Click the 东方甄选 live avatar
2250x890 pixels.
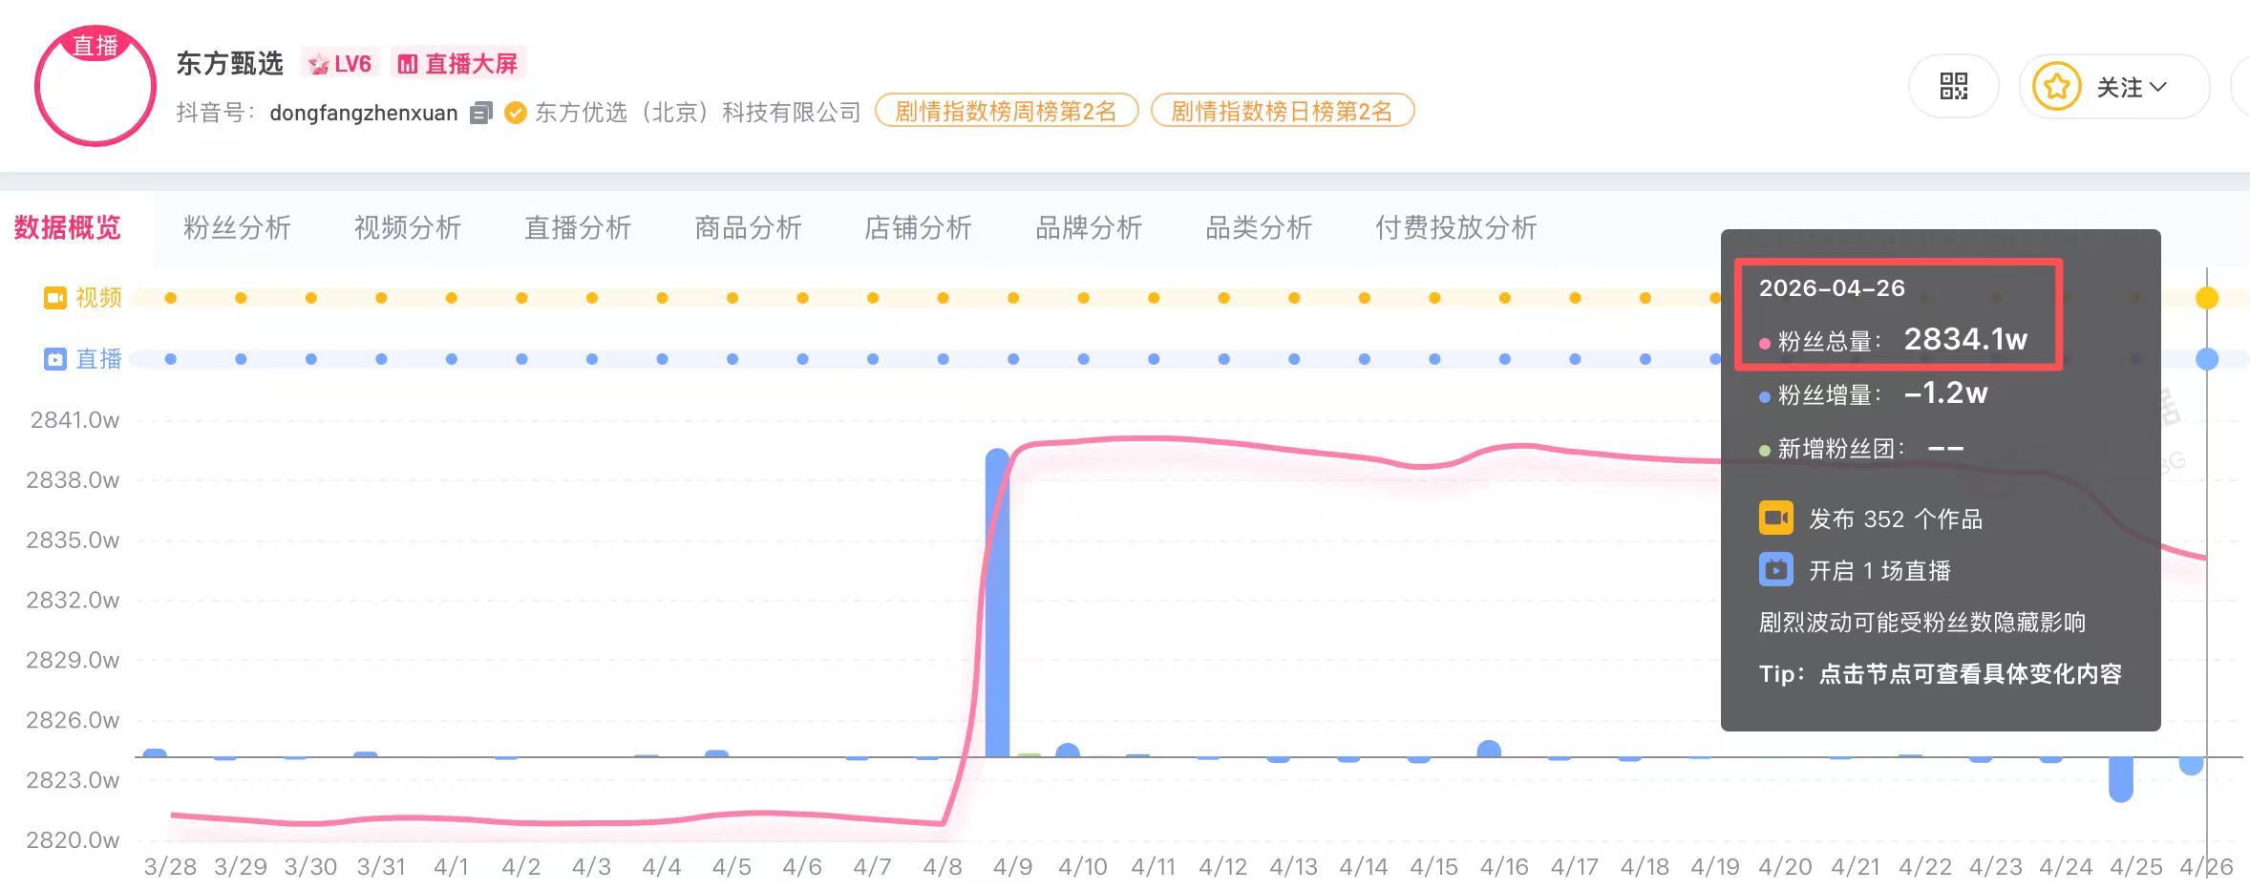point(95,87)
